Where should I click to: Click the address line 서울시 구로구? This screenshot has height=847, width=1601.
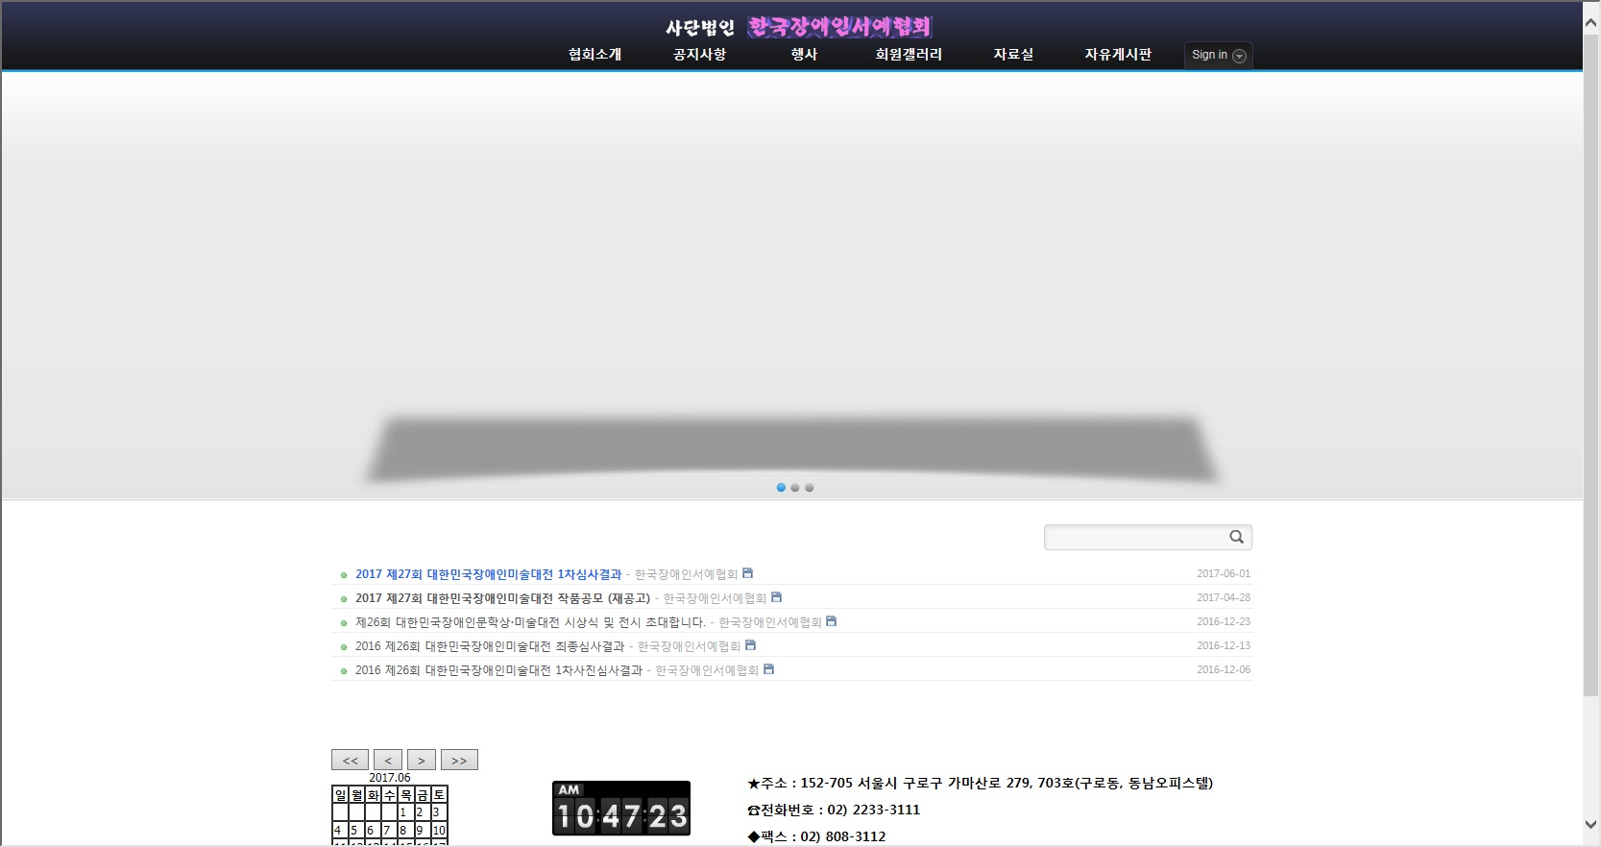[x=981, y=783]
